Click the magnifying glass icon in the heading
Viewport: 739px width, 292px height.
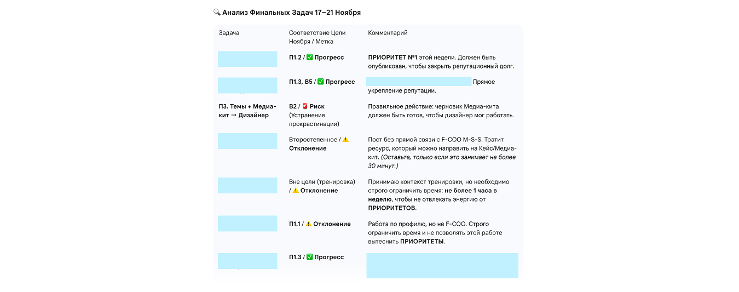tap(217, 12)
